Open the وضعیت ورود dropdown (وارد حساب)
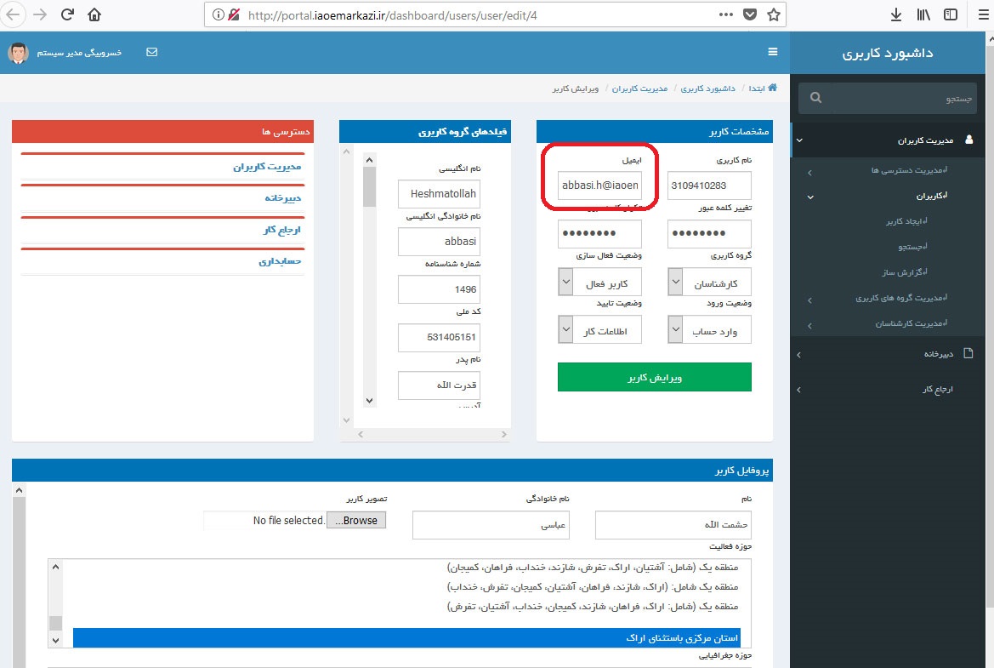Viewport: 994px width, 668px height. [x=709, y=330]
